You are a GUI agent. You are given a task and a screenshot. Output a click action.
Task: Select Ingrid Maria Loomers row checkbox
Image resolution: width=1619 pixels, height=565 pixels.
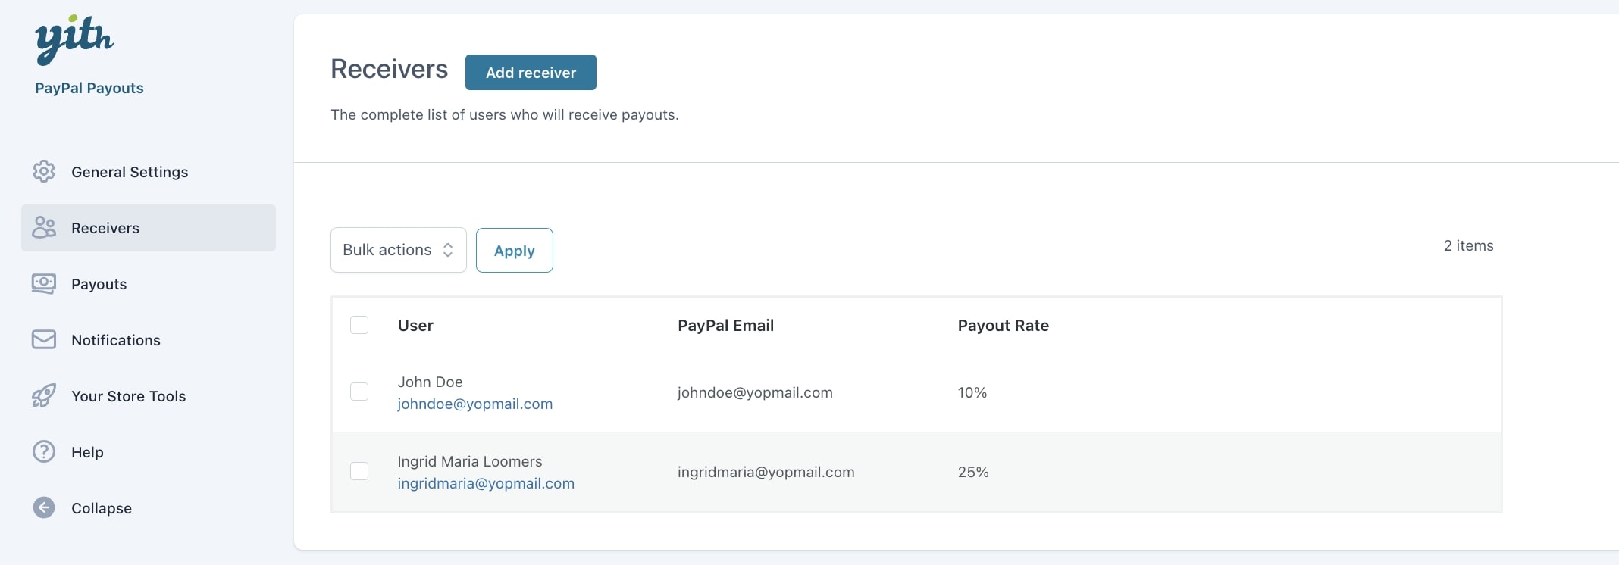tap(359, 472)
